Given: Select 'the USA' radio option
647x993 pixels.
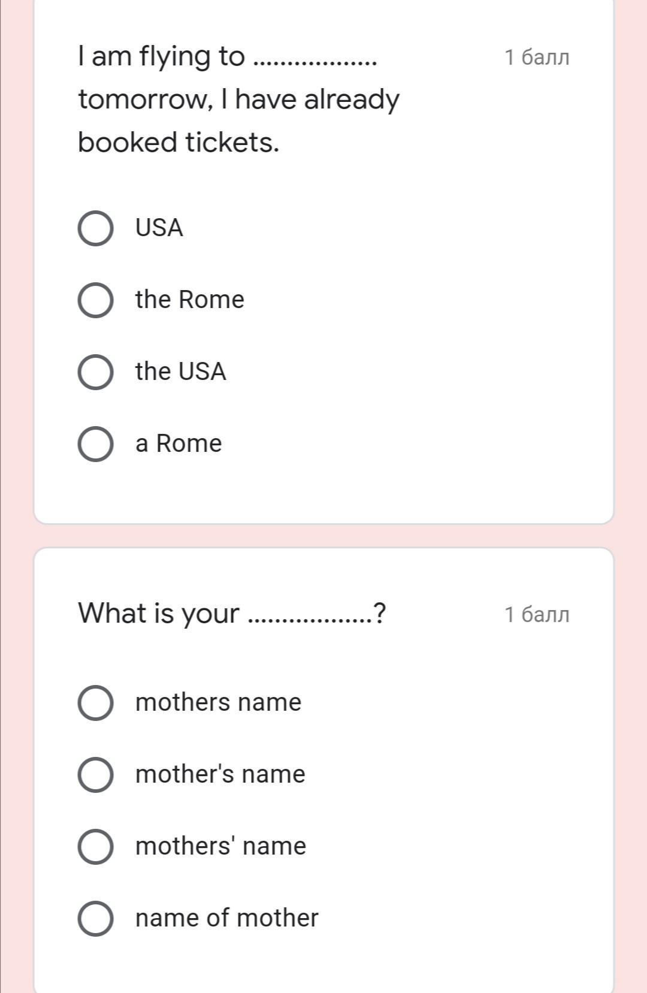Looking at the screenshot, I should point(96,372).
